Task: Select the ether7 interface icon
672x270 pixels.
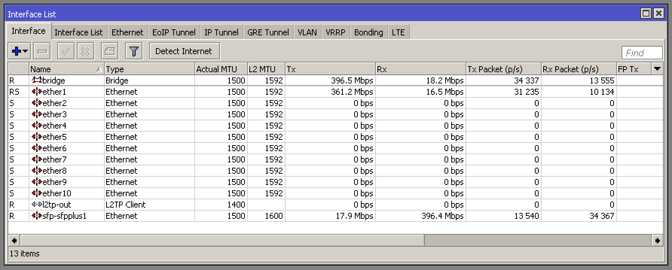Action: pyautogui.click(x=37, y=159)
